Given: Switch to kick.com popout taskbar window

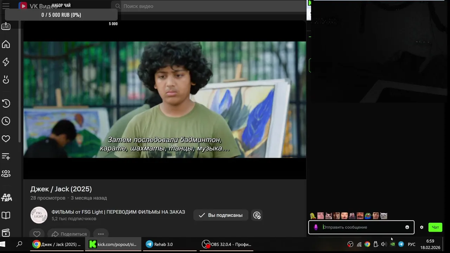Looking at the screenshot, I should coord(113,244).
